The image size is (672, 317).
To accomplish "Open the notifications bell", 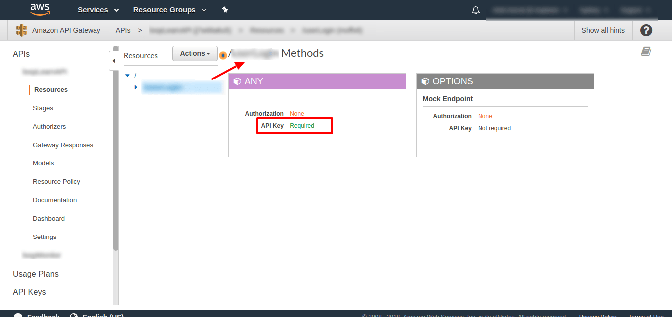I will coord(475,10).
